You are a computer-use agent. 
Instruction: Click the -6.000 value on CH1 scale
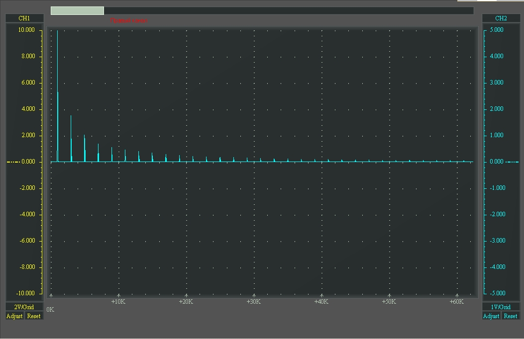pos(27,241)
